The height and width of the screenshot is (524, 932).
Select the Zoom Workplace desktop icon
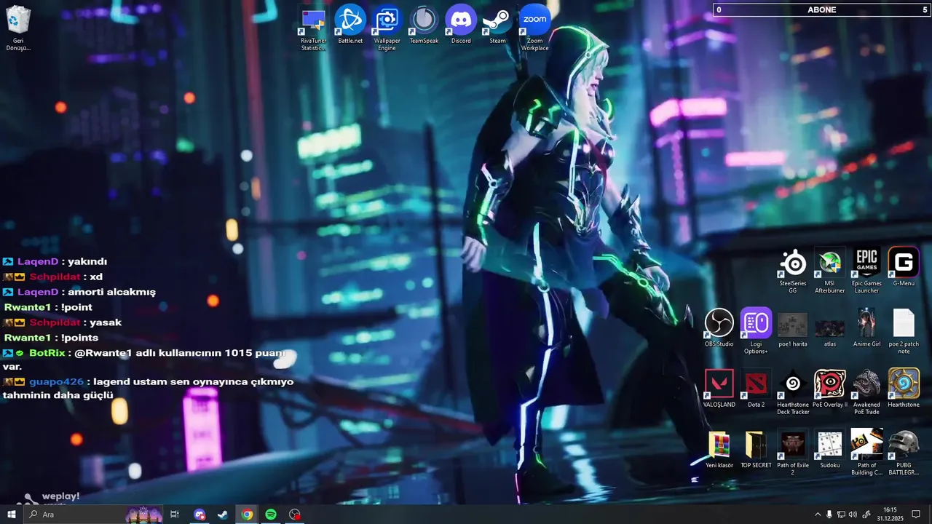point(535,28)
